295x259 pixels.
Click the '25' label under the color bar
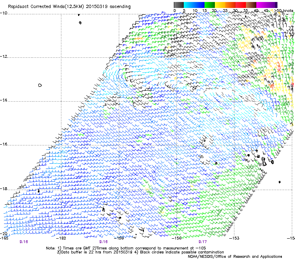[225, 11]
